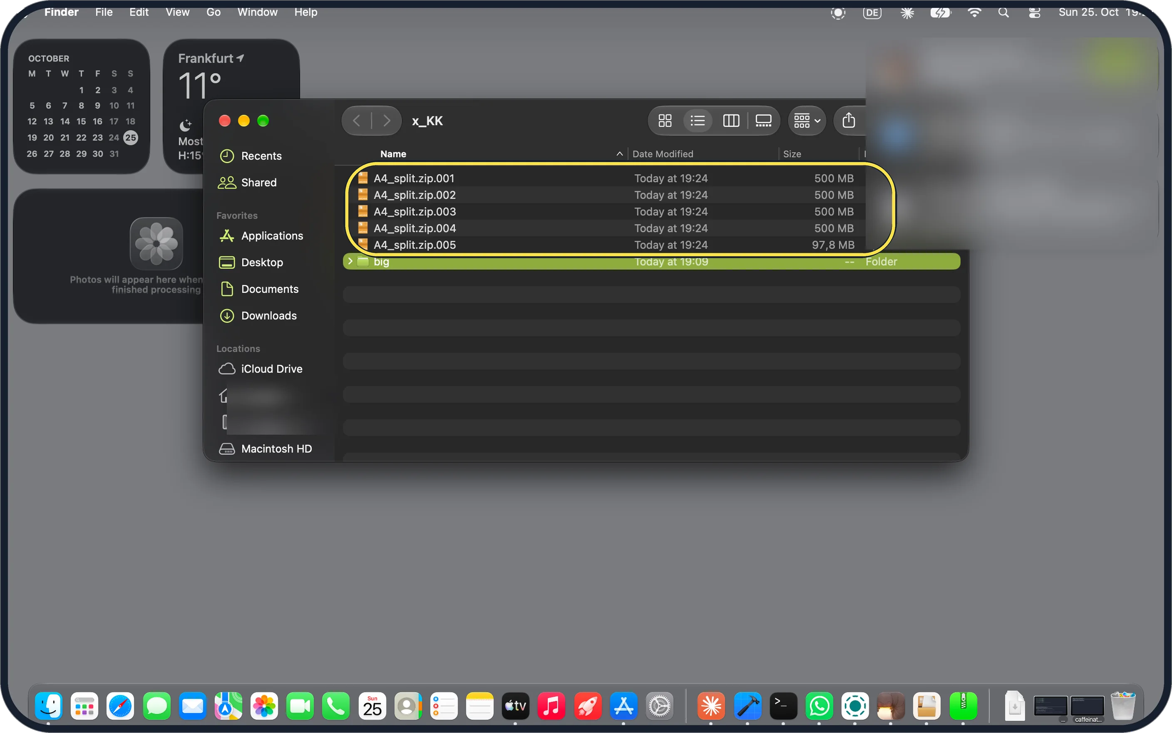
Task: Switch Finder to list view
Action: point(697,120)
